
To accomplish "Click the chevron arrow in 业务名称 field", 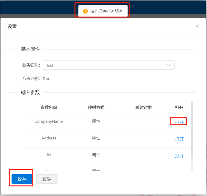I will (x=169, y=65).
